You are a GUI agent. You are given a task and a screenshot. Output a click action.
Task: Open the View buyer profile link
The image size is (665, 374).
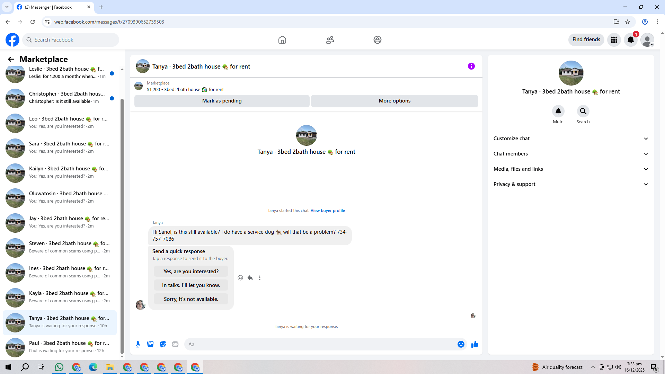(x=328, y=211)
